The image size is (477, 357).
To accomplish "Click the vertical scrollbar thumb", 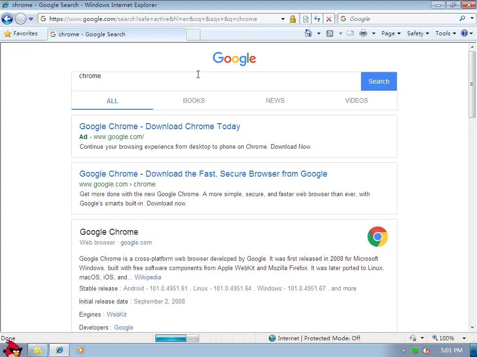I will [x=472, y=85].
